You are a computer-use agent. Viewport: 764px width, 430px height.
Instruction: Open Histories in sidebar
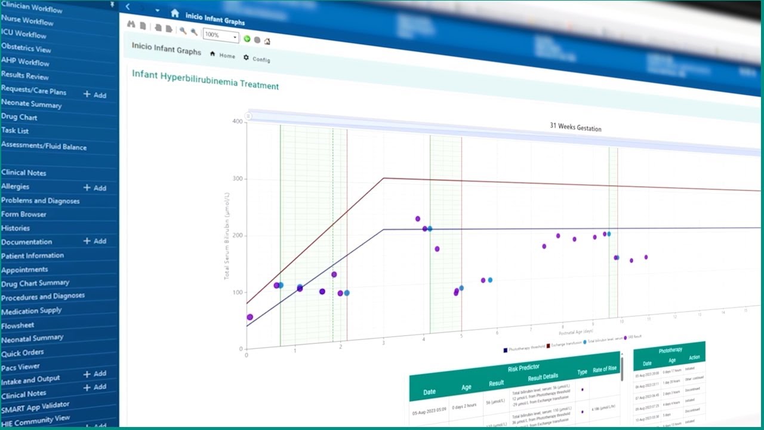pyautogui.click(x=16, y=228)
